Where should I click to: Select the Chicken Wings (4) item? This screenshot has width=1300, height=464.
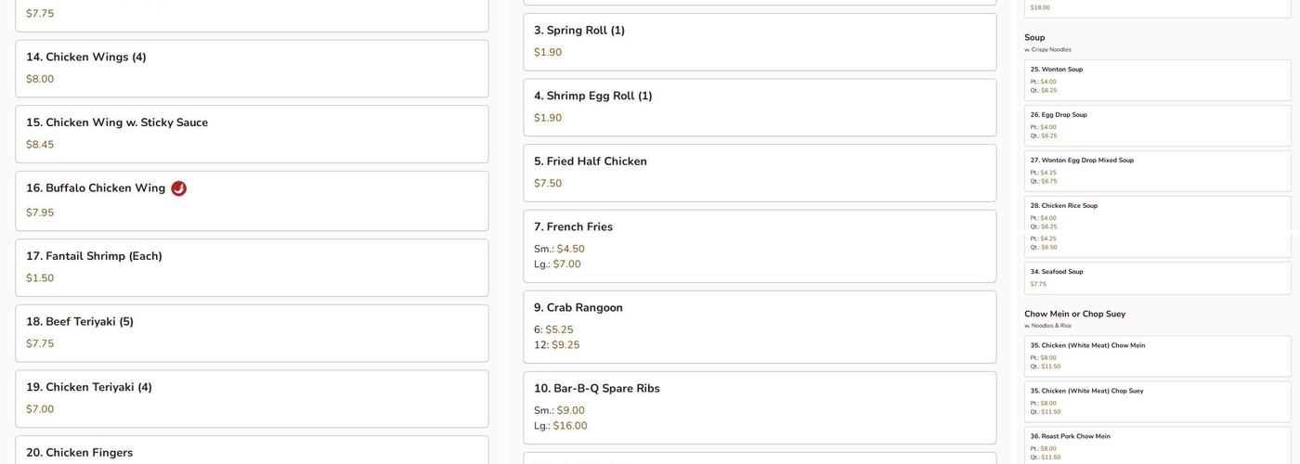[x=252, y=68]
